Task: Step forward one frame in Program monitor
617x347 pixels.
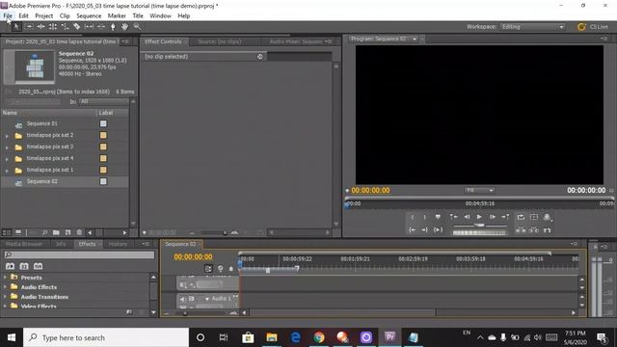Action: click(493, 217)
